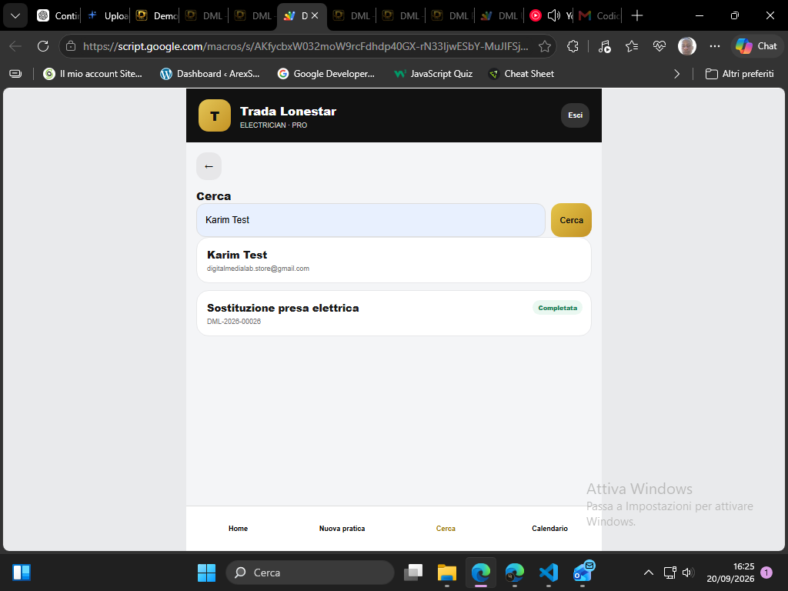Expand more bookmarks chevron
This screenshot has height=591, width=788.
point(676,74)
